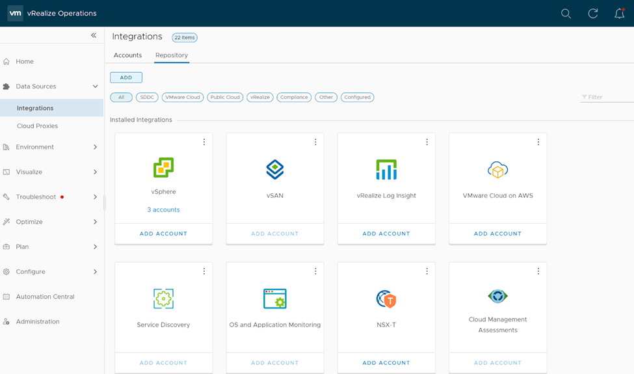Open the NSX-T card three-dot menu

click(427, 271)
